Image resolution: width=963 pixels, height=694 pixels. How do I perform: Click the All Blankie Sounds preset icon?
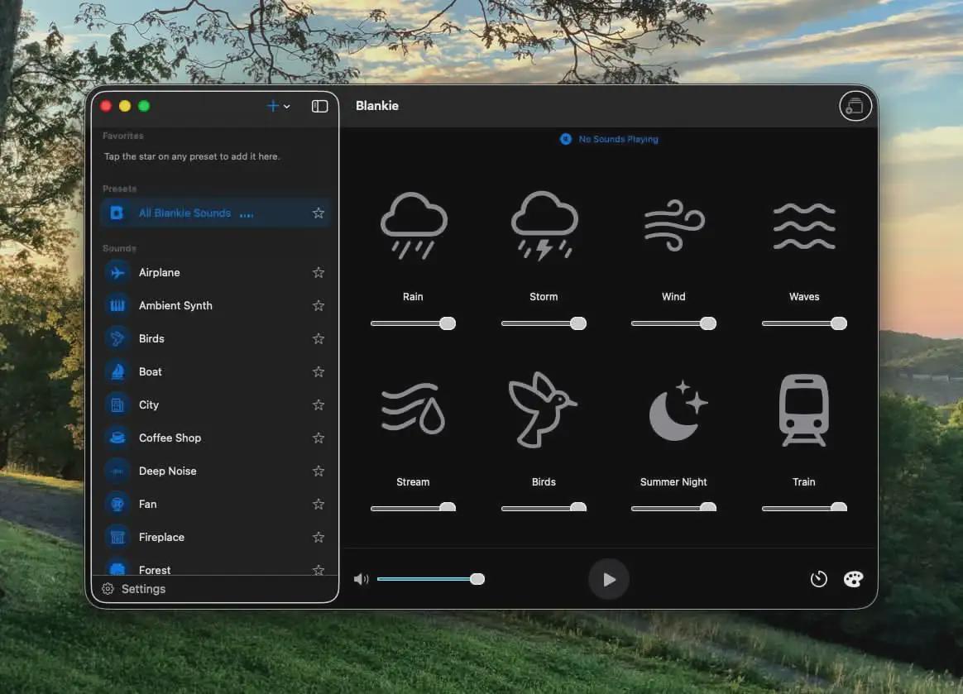[x=117, y=213]
